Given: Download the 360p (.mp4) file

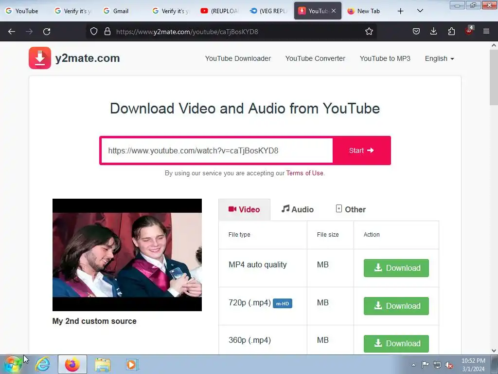Looking at the screenshot, I should tap(396, 343).
